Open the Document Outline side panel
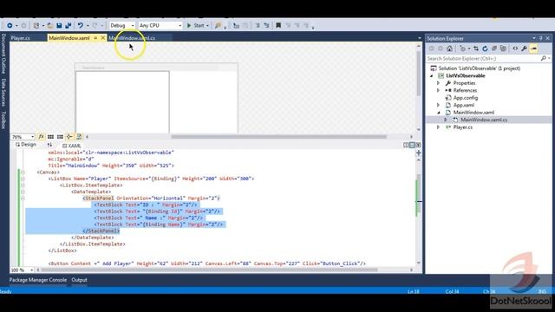The width and height of the screenshot is (555, 312). (3, 54)
